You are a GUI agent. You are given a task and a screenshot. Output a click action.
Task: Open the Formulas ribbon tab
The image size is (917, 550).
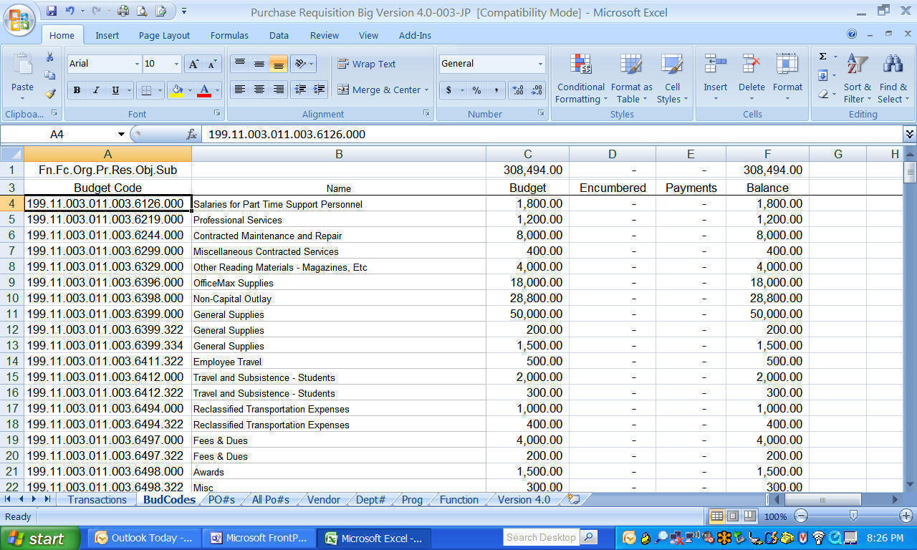[x=229, y=35]
